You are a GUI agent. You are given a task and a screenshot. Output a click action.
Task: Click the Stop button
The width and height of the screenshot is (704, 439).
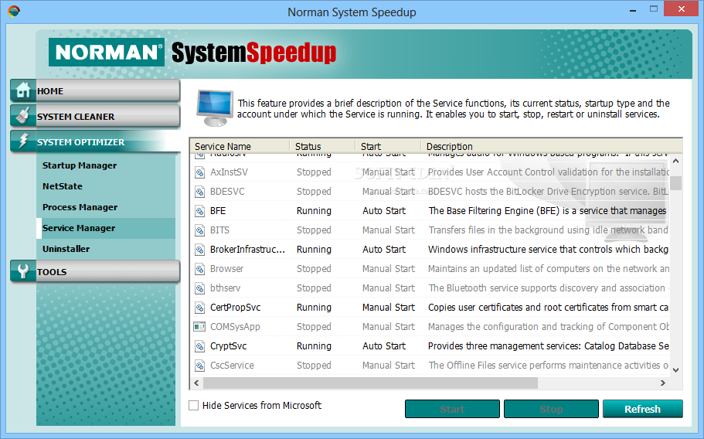[551, 409]
